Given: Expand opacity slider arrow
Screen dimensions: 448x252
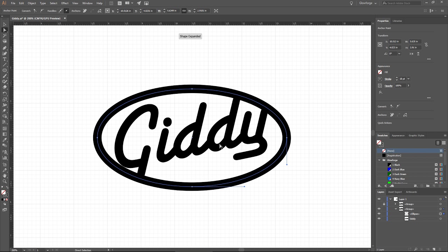Looking at the screenshot, I should tap(408, 86).
